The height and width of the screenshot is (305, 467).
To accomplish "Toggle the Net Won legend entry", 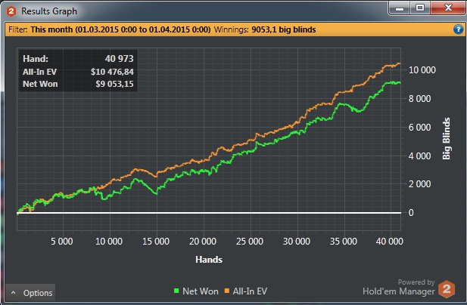I will click(196, 291).
